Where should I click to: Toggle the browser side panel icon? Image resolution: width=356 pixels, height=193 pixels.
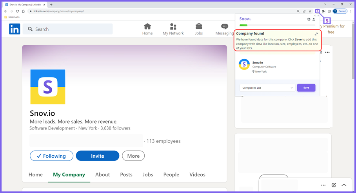coord(329,11)
